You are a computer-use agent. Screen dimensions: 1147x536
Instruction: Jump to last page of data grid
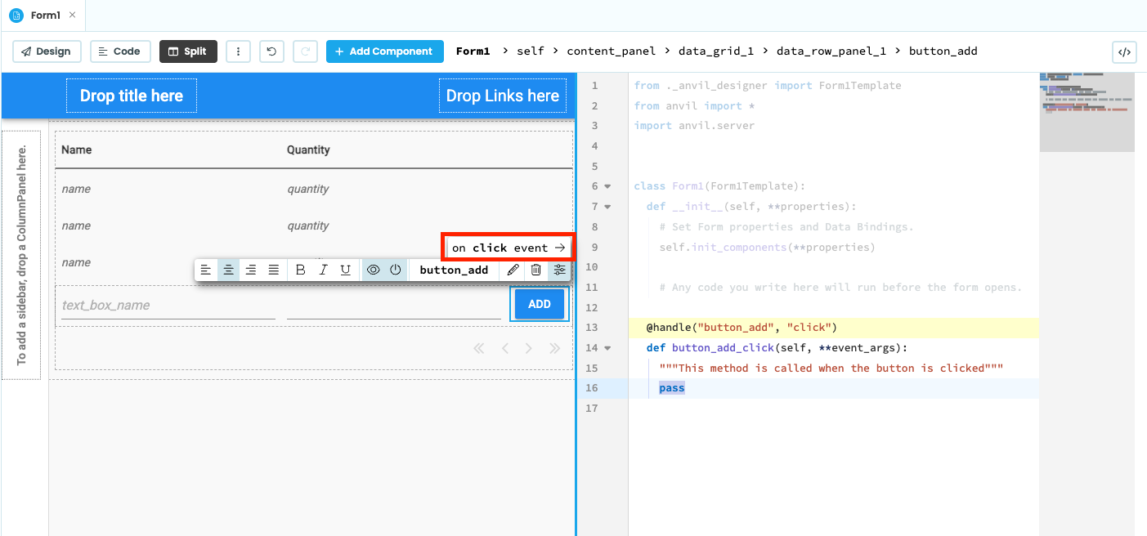555,348
